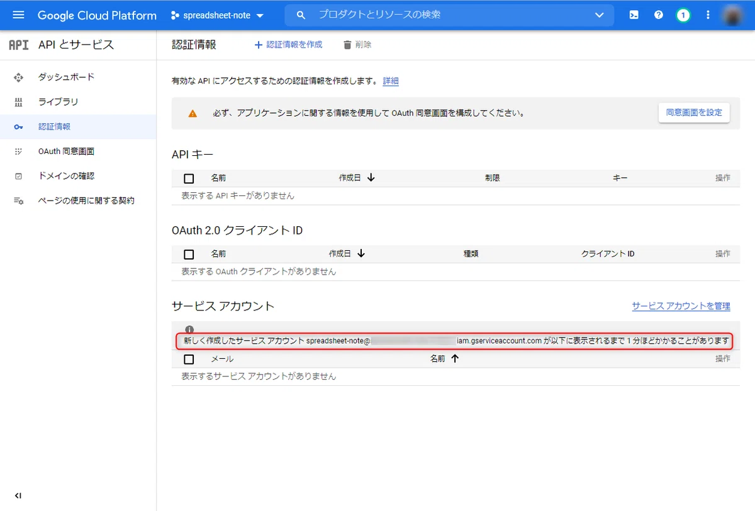Click the key icon for 認証情報
Screen dimensions: 755x511
click(18, 127)
